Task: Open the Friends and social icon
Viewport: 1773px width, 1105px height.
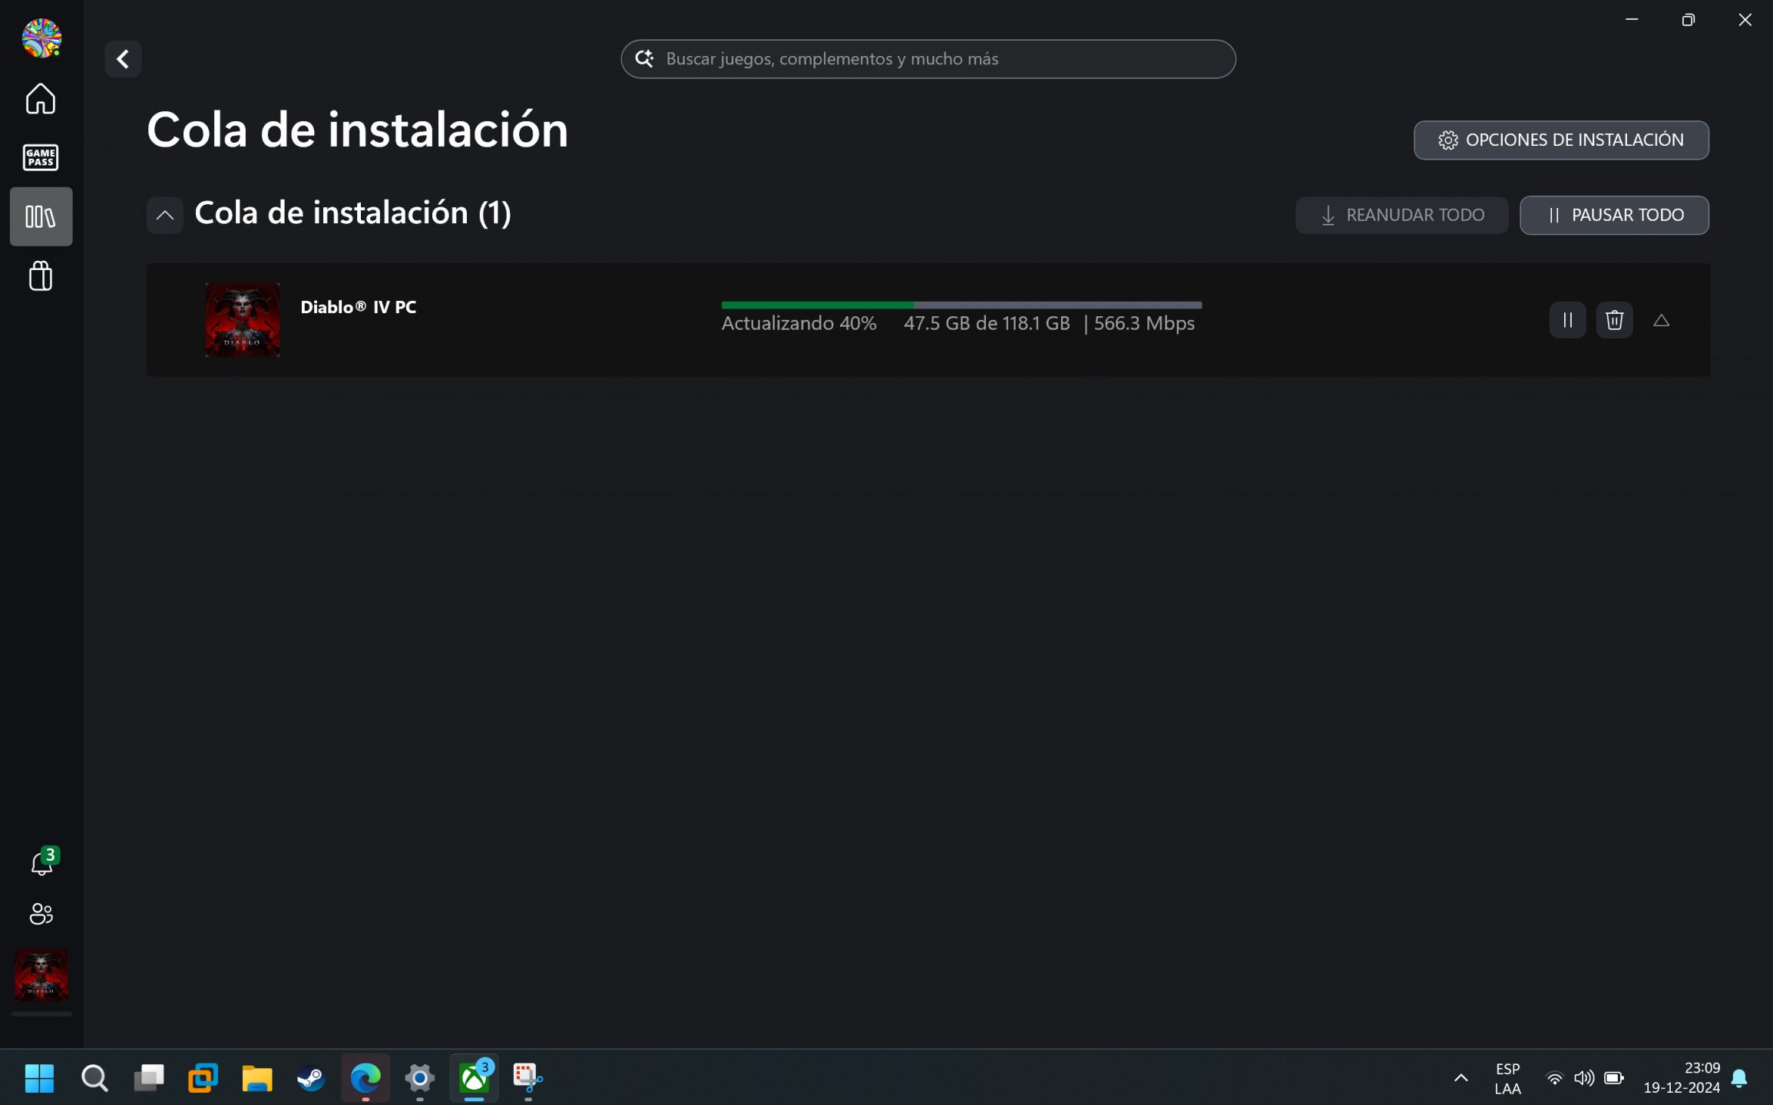Action: click(41, 913)
